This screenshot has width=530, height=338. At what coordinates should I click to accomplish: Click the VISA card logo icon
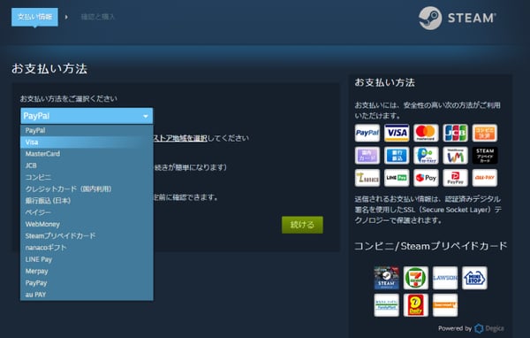coord(397,133)
